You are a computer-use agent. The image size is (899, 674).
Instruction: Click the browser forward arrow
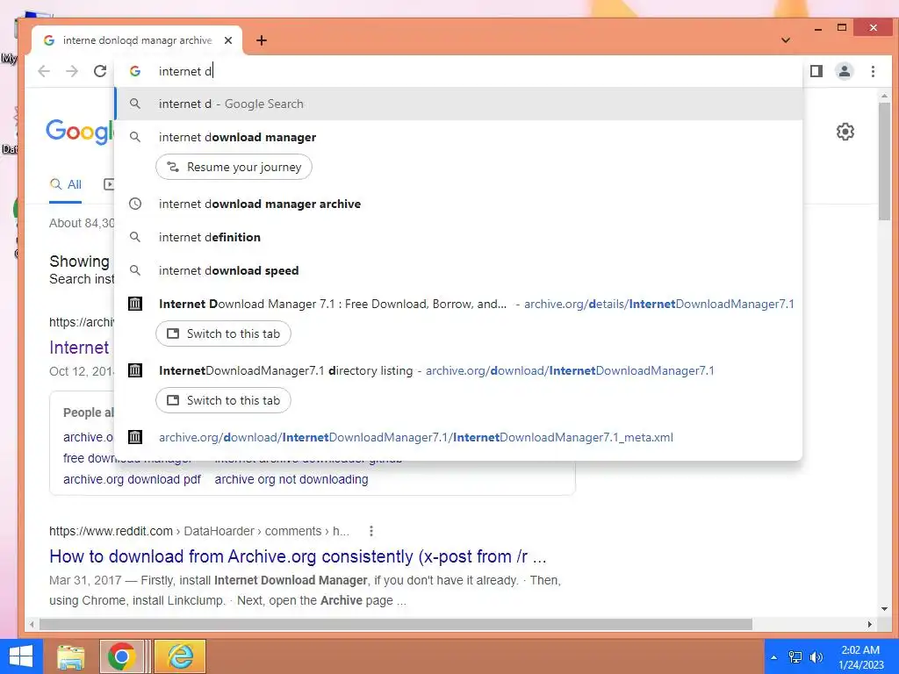pos(72,71)
